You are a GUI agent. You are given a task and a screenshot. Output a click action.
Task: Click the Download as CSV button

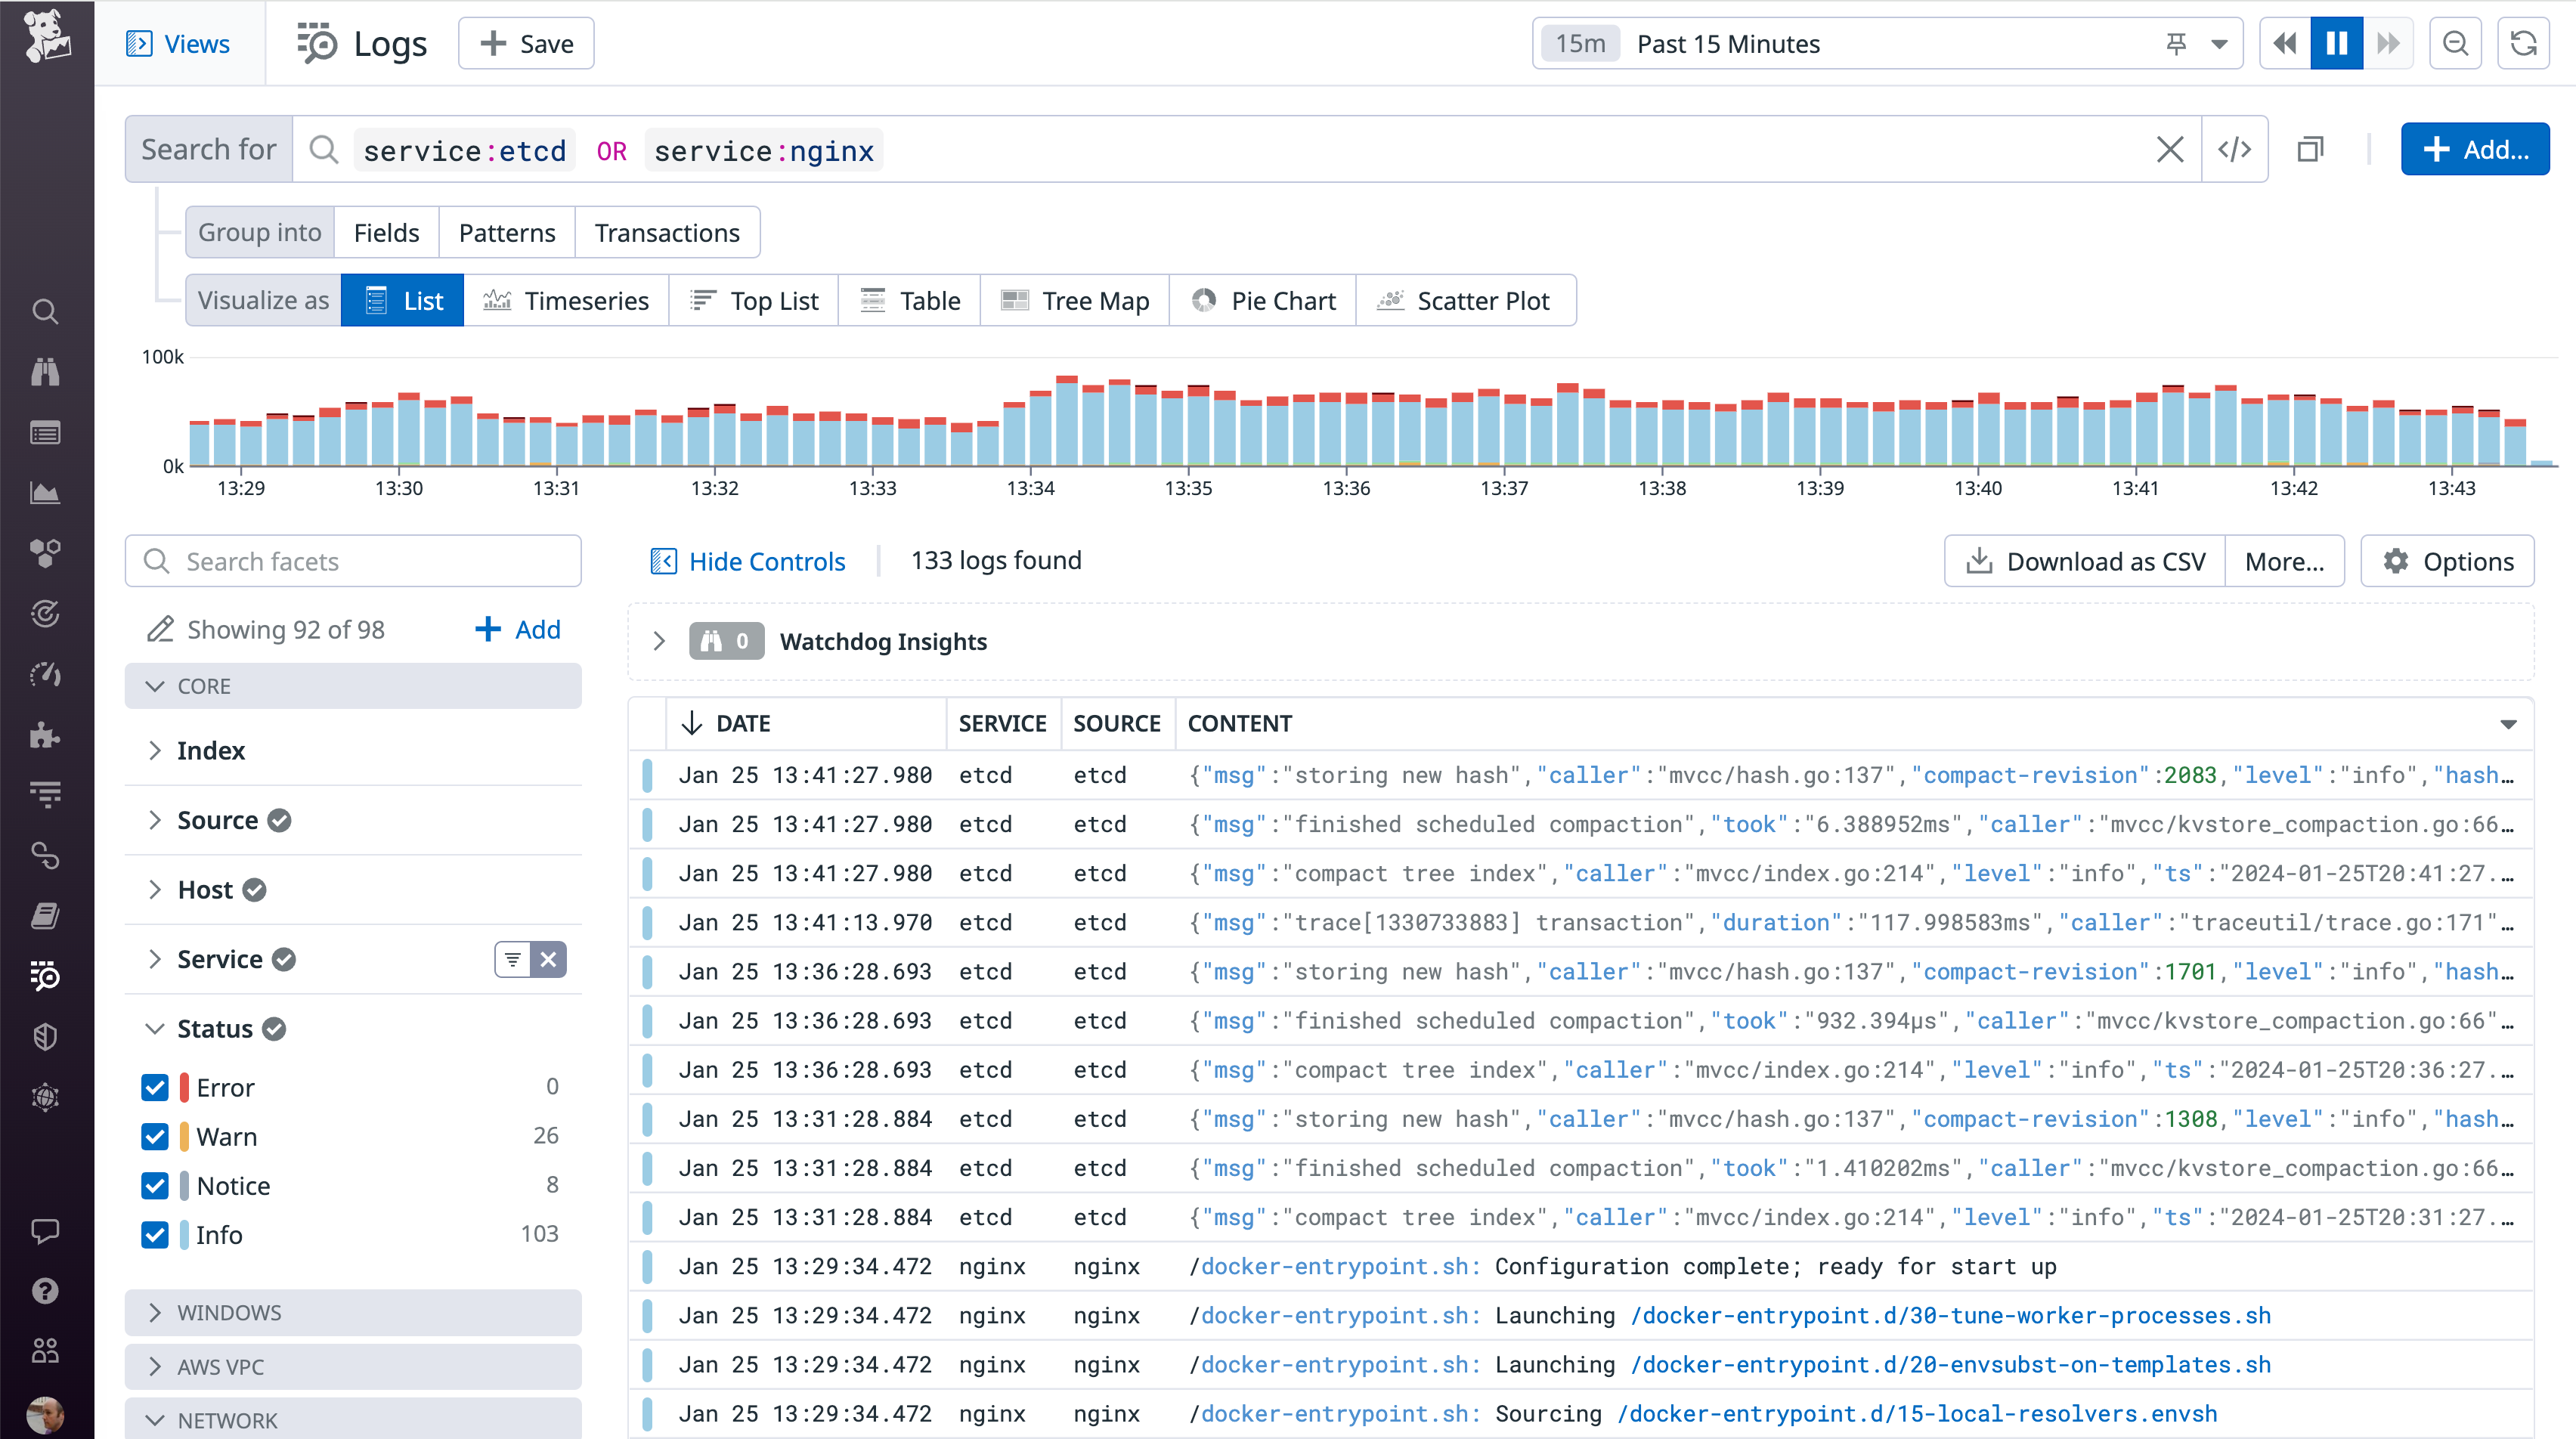(2084, 561)
